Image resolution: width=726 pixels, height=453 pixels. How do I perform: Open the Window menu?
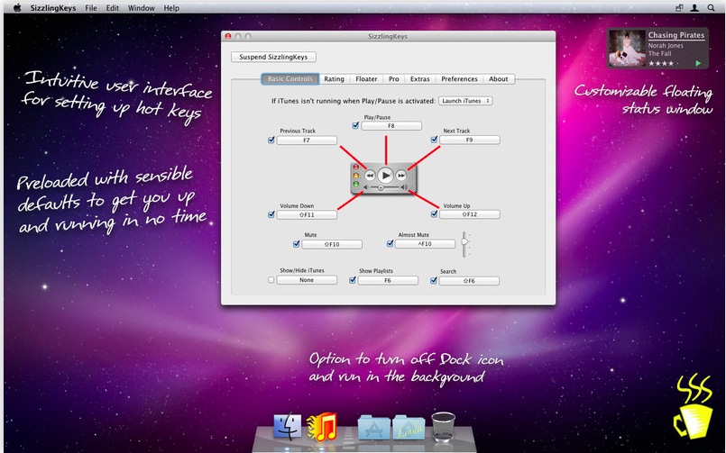[x=142, y=8]
